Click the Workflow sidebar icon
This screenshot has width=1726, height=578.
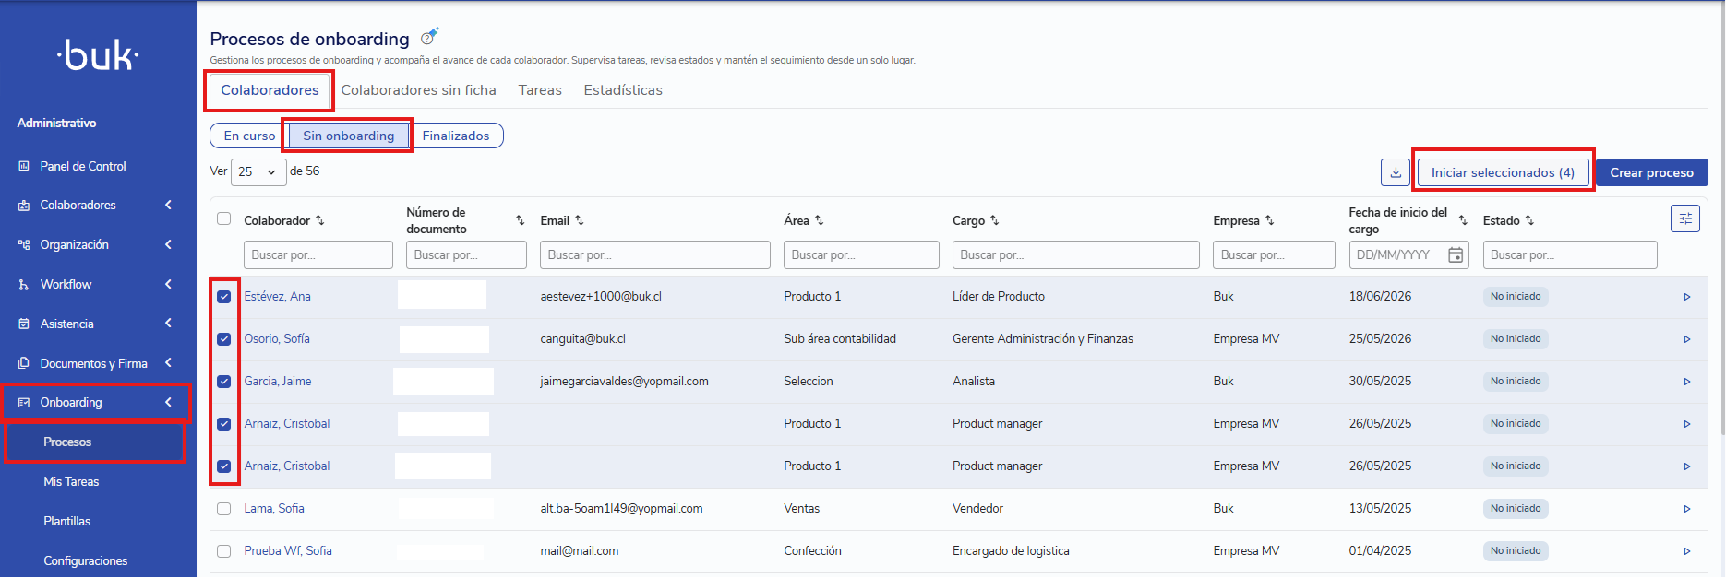click(x=24, y=284)
